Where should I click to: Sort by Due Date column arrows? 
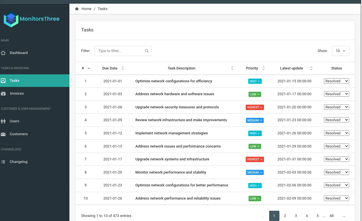(x=123, y=68)
